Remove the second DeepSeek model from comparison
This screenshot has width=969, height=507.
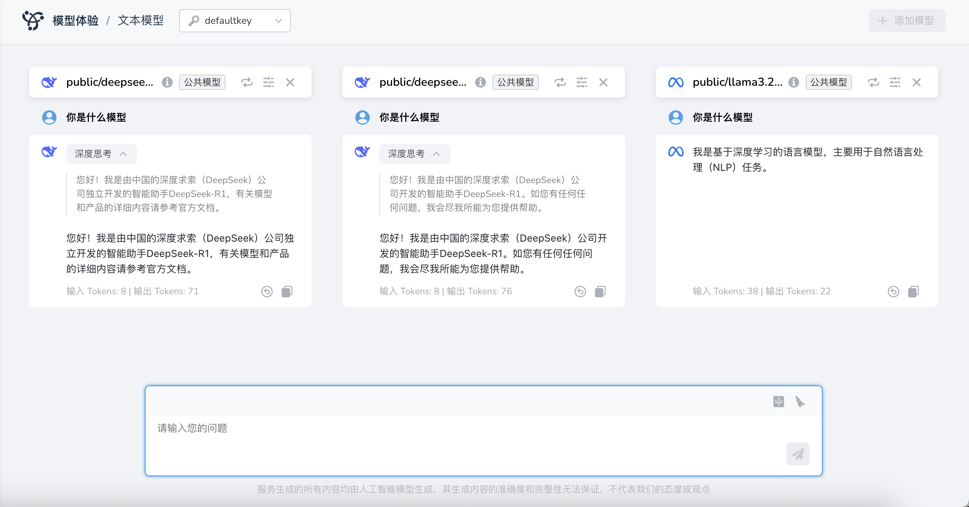(603, 82)
